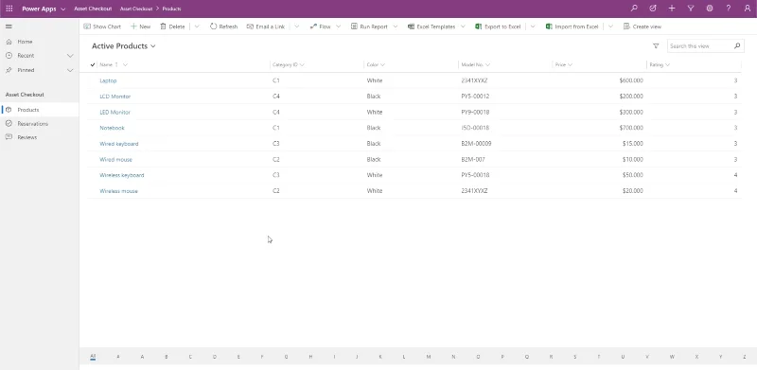Viewport: 757px width, 370px height.
Task: Click Flow command button
Action: tap(320, 26)
